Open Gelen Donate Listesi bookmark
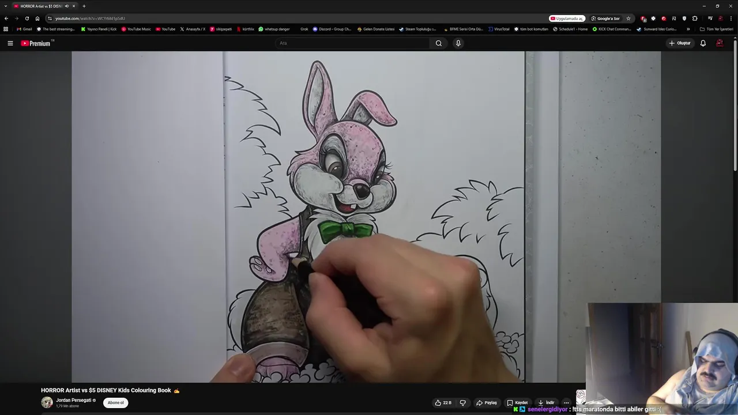738x415 pixels. 376,29
